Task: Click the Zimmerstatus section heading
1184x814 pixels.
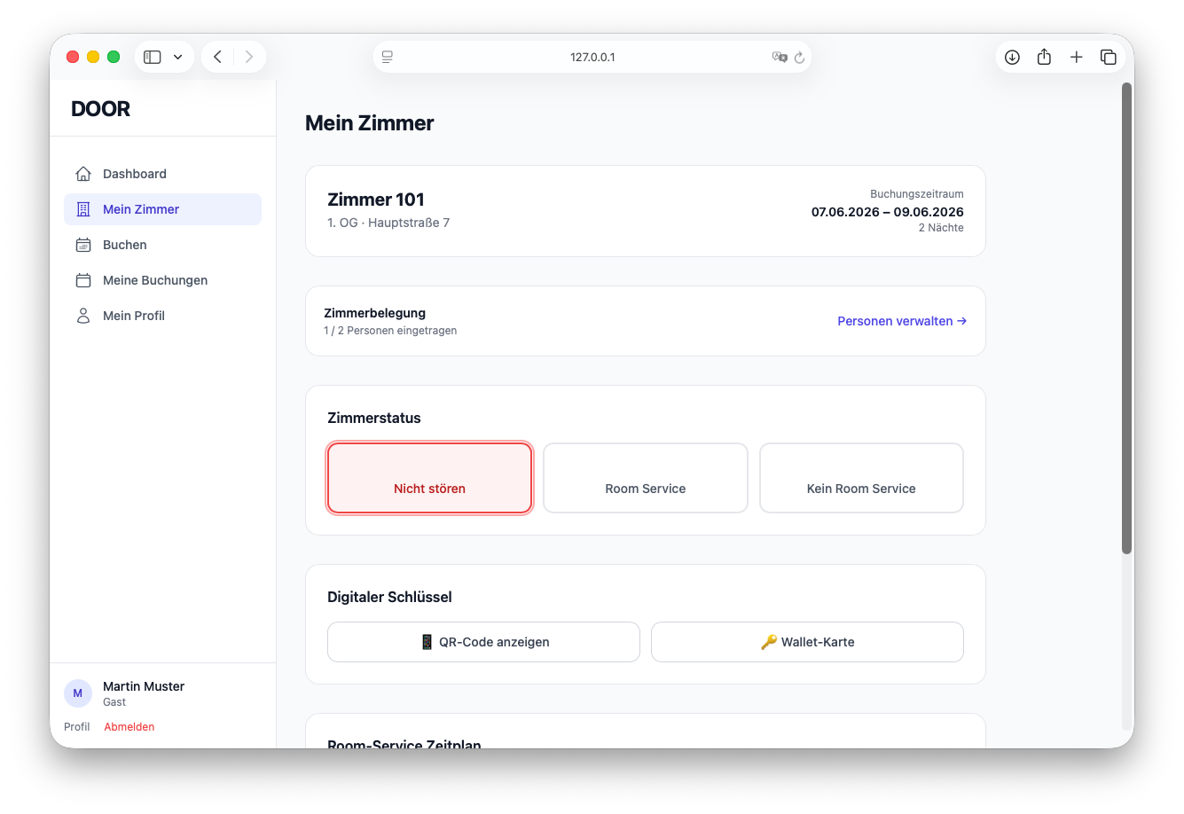Action: coord(374,418)
